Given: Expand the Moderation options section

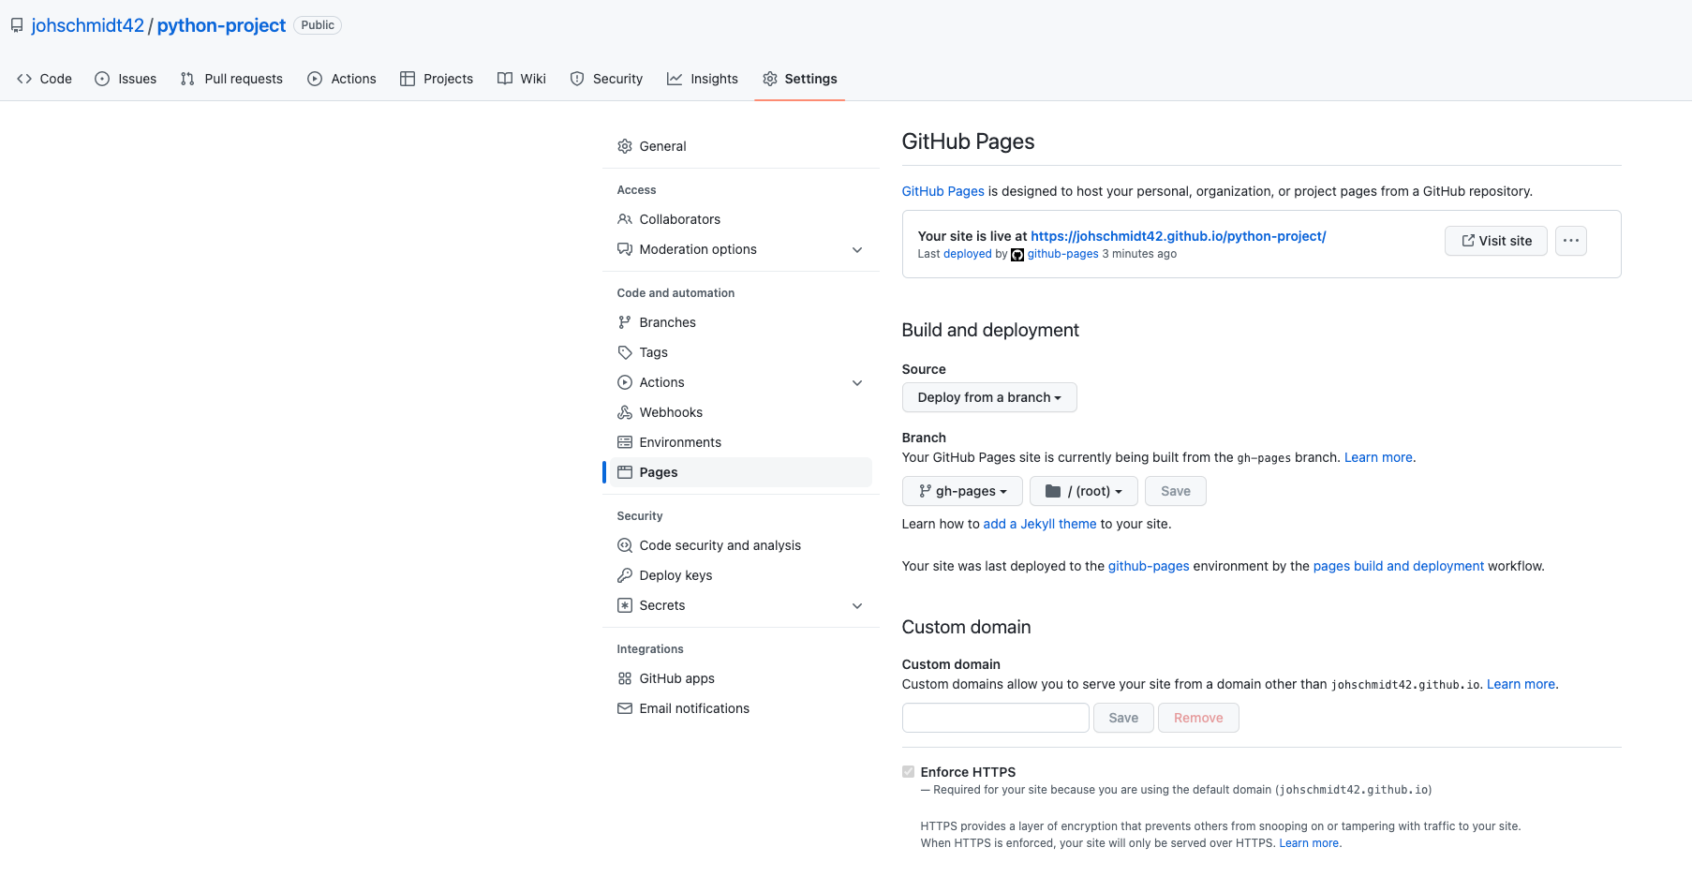Looking at the screenshot, I should (857, 249).
